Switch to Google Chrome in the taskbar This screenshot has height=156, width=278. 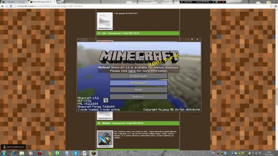click(49, 153)
